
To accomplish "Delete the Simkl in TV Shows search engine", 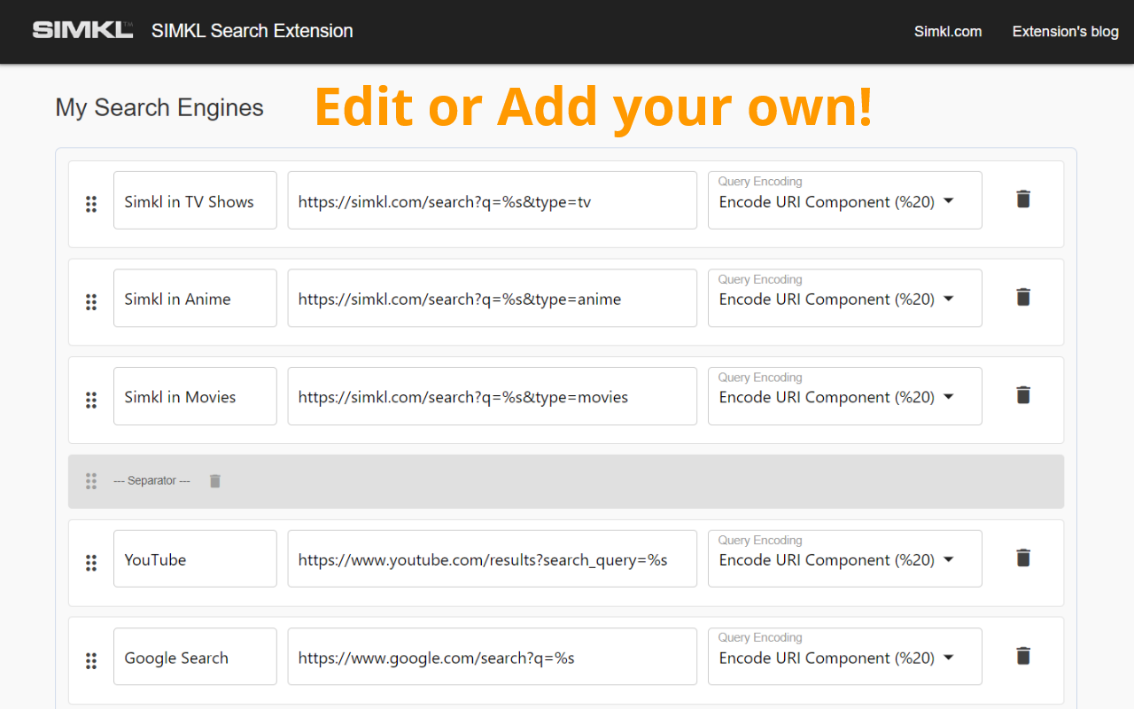I will tap(1022, 199).
